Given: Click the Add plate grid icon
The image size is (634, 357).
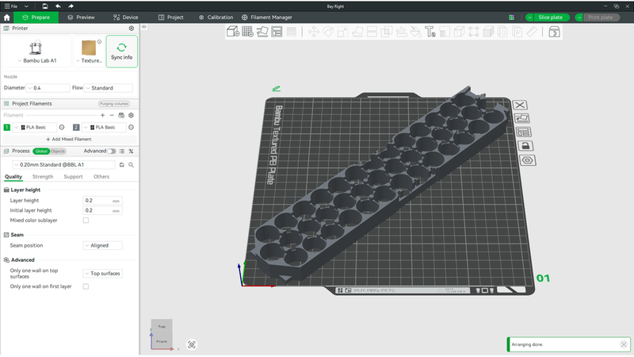Looking at the screenshot, I should pos(247,32).
